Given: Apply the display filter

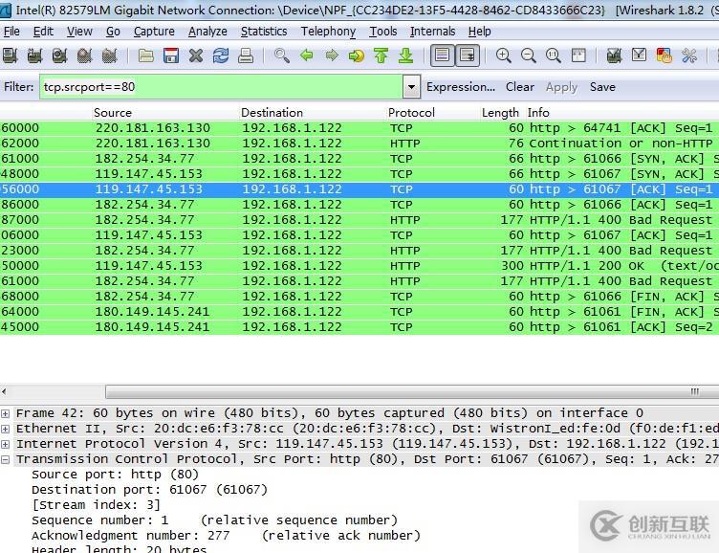Looking at the screenshot, I should pyautogui.click(x=561, y=87).
